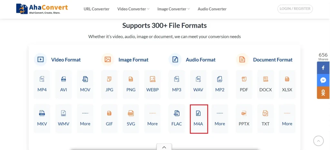Go to the Audio Converter page
Viewport: 330px width, 150px height.
pos(212,9)
